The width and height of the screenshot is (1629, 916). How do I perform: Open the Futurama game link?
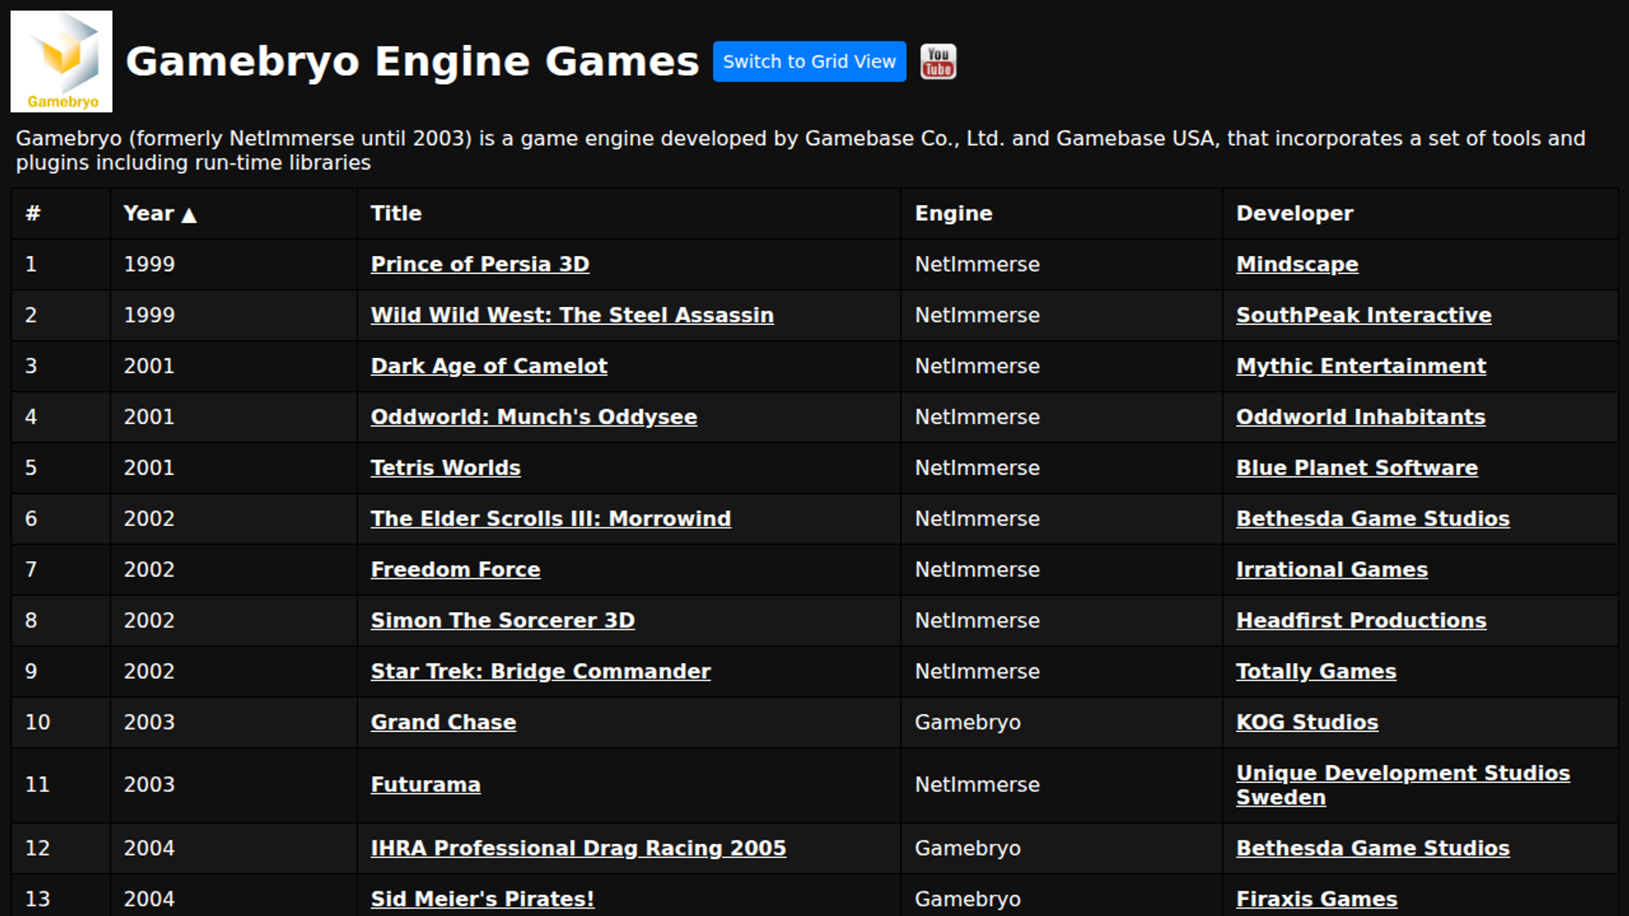(425, 785)
